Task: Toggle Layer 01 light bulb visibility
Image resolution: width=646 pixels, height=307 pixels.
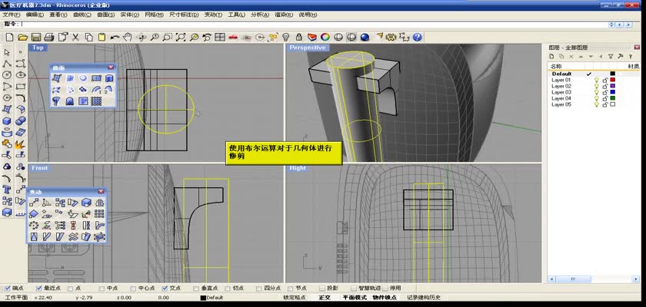Action: pos(596,80)
